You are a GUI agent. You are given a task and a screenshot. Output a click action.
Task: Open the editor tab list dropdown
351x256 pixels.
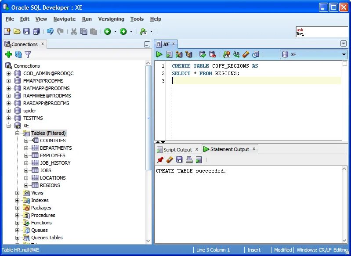(x=344, y=43)
